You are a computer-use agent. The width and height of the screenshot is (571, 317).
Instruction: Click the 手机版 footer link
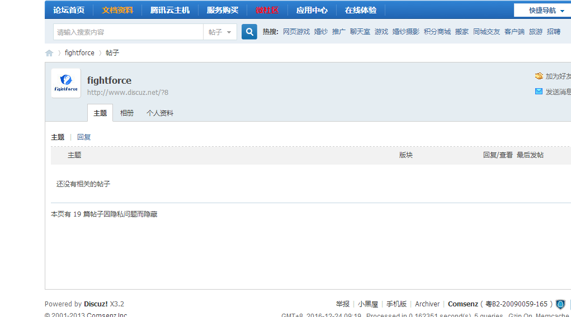396,304
